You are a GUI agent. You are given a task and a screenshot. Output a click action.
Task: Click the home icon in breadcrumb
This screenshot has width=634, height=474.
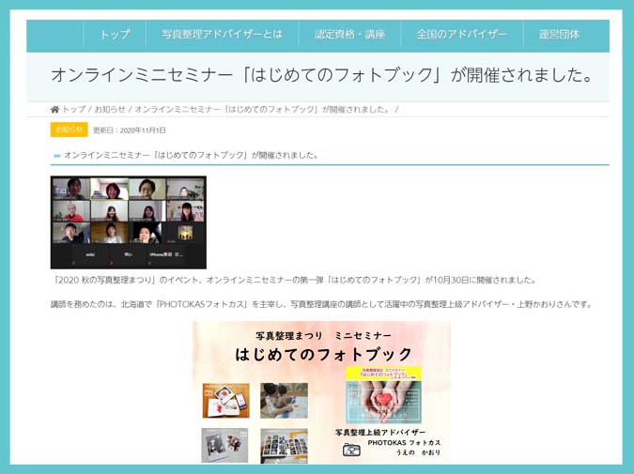(54, 110)
